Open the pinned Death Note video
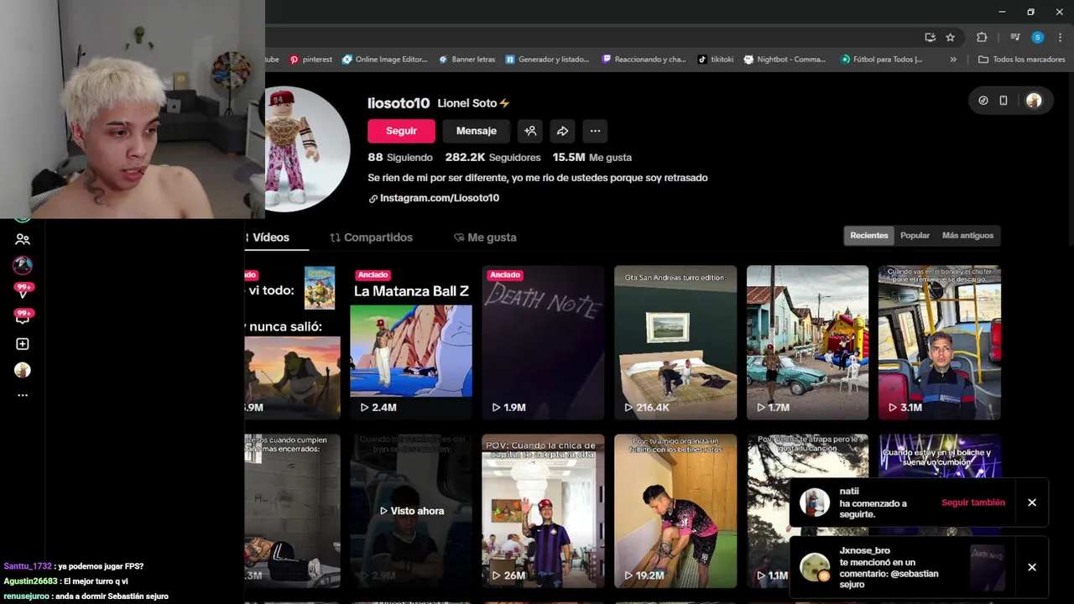 543,342
